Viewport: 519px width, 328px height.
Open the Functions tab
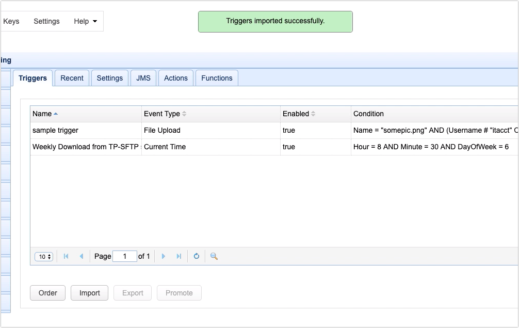217,78
